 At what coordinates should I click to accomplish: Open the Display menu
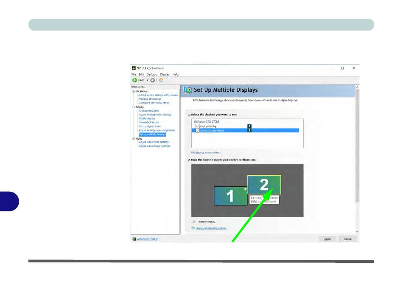[x=165, y=74]
